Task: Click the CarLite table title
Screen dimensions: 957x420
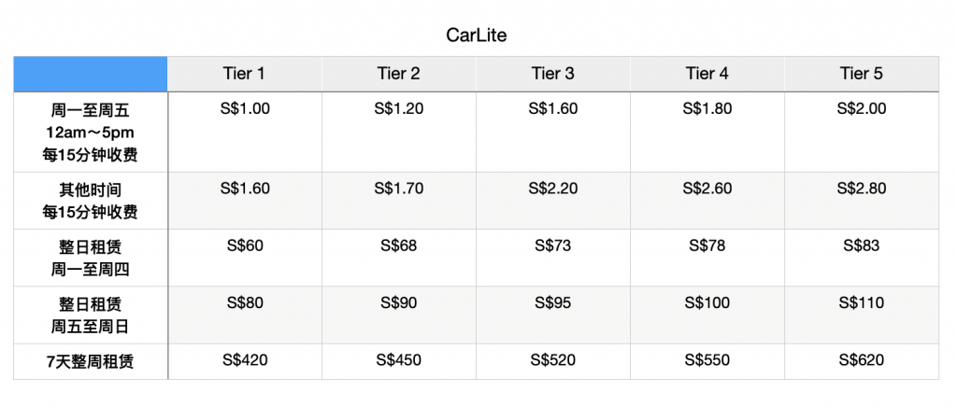Action: 477,35
